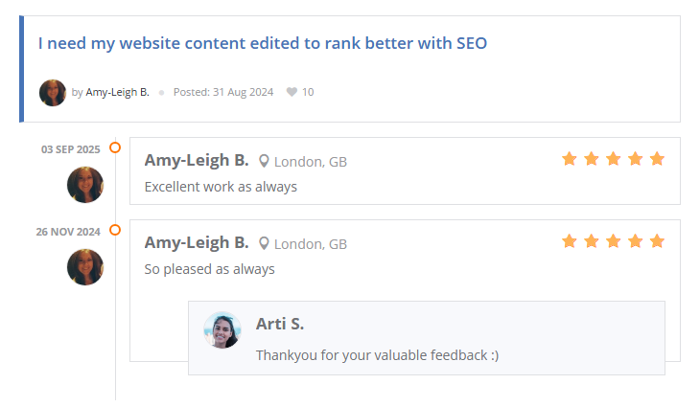Screen dimensions: 700x407
Task: Click location pin icon in second review
Action: click(x=265, y=243)
